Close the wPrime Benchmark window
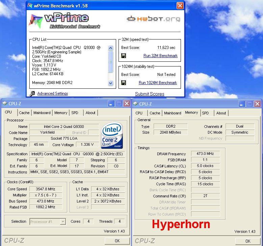263x246 pixels. click(x=180, y=6)
